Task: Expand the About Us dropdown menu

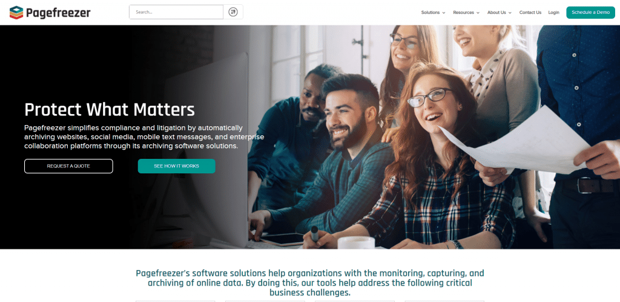Action: click(500, 13)
